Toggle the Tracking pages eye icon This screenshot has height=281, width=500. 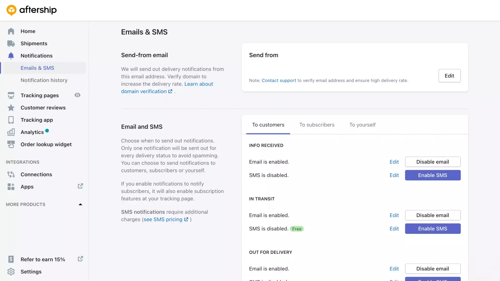coord(77,95)
